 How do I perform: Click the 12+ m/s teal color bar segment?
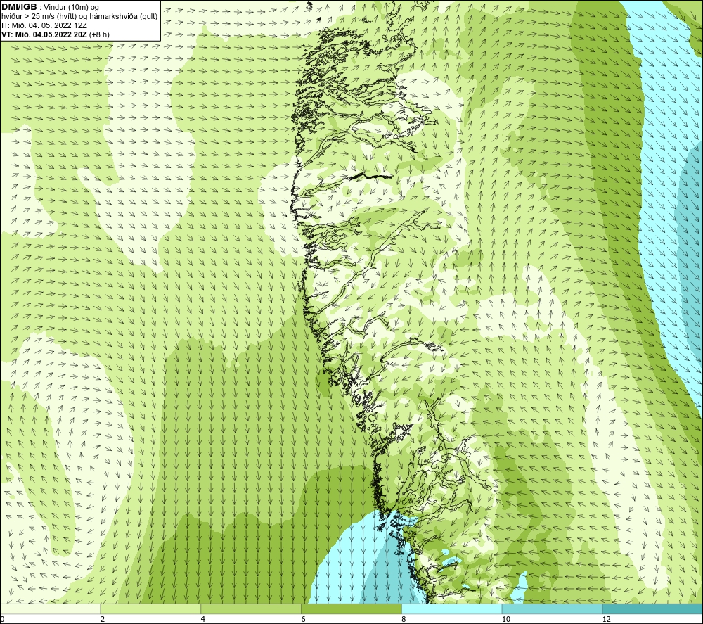tap(652, 609)
